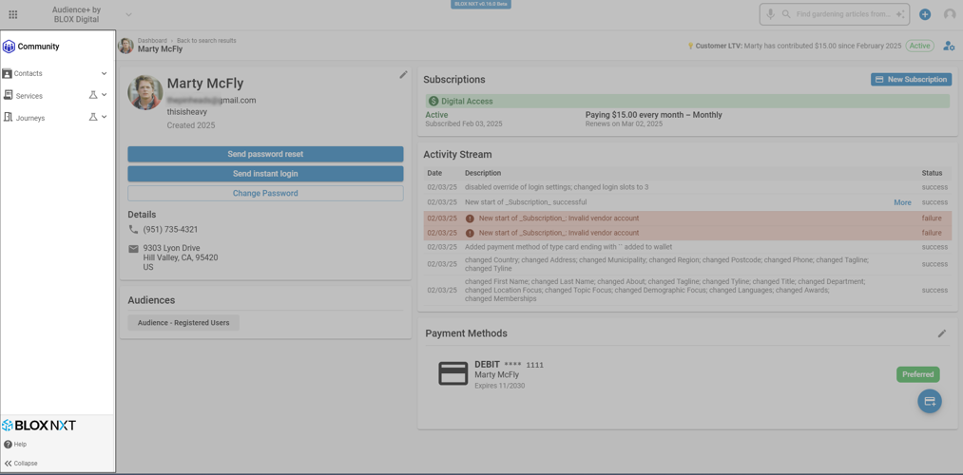Image resolution: width=963 pixels, height=475 pixels.
Task: Edit profile with the pencil icon
Action: tap(403, 74)
